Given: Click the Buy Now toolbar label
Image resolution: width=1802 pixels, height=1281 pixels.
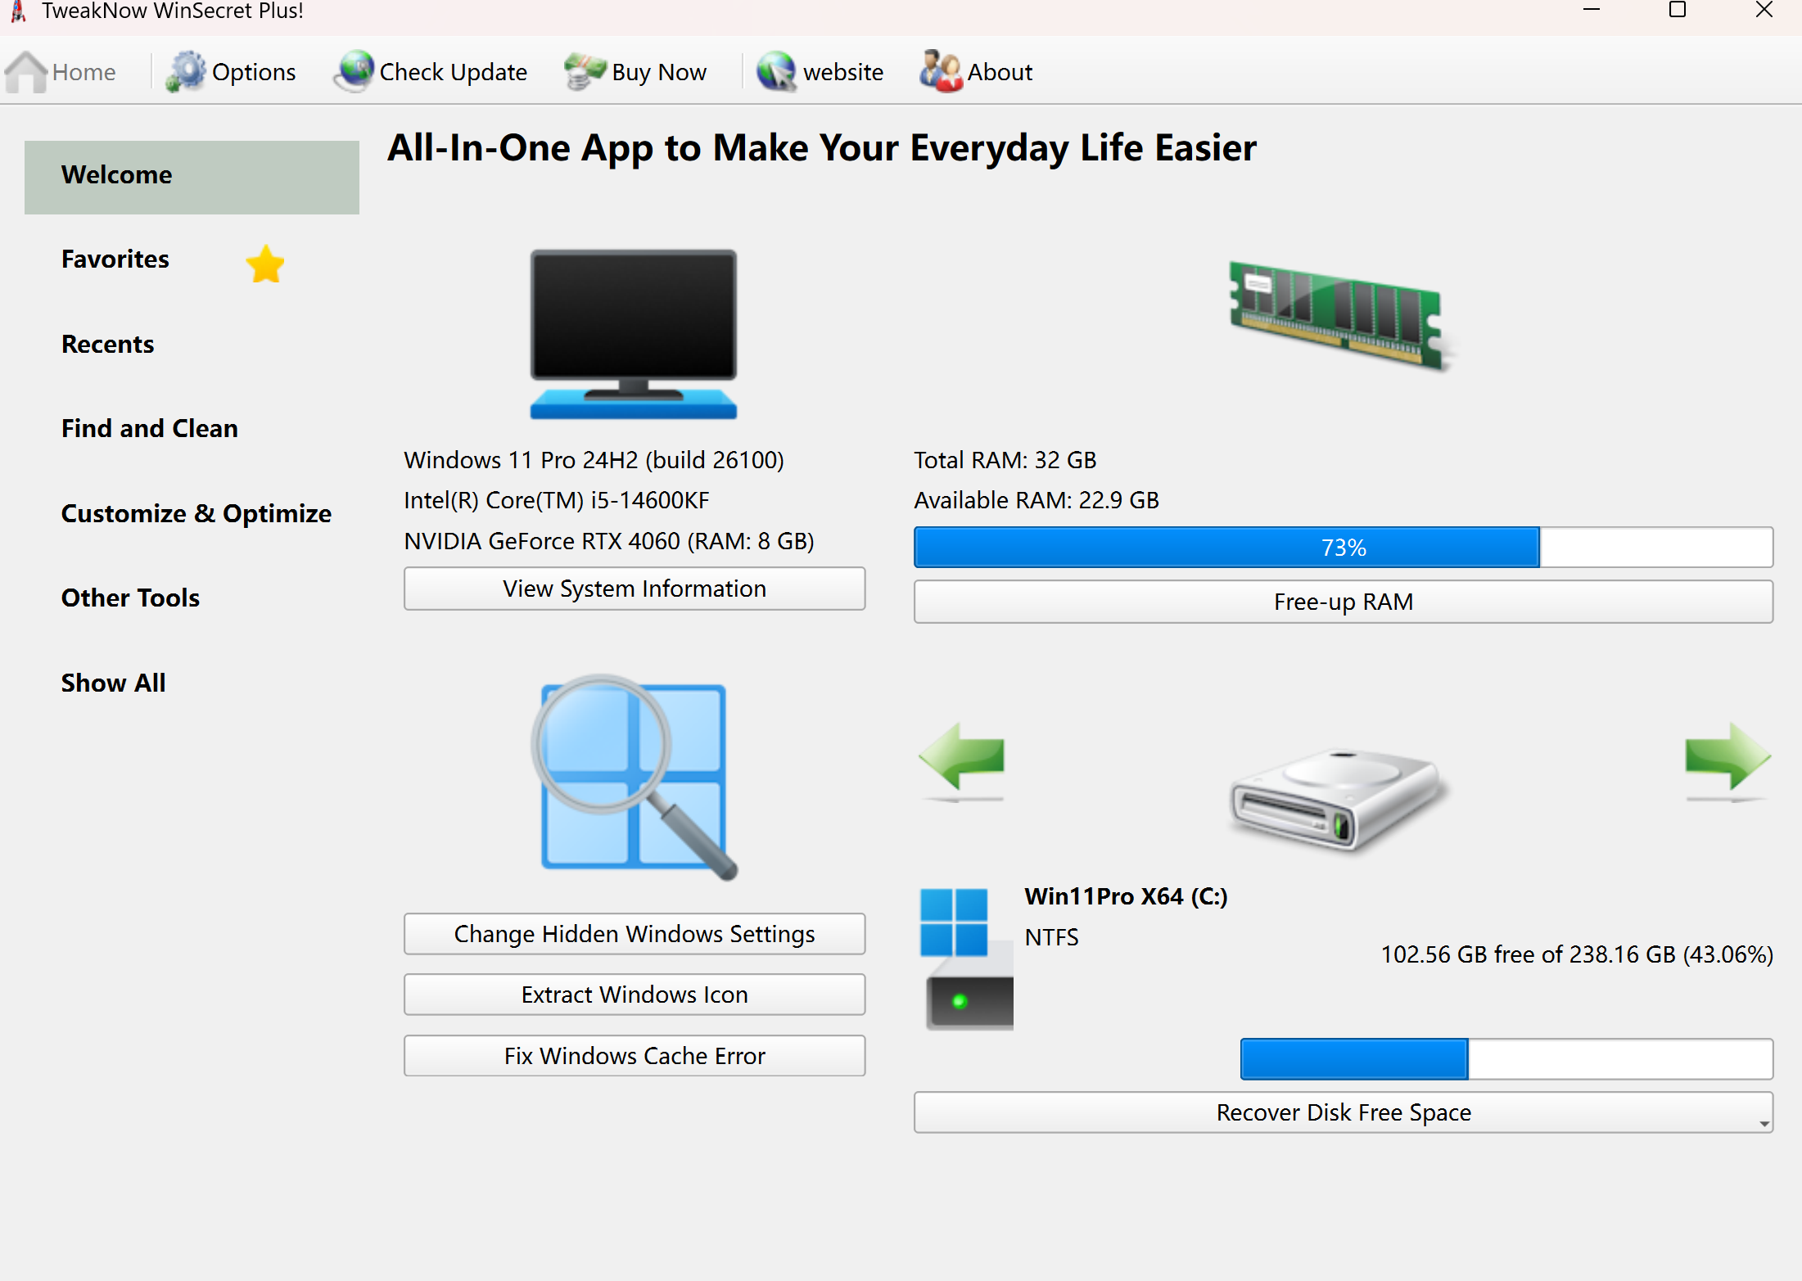Looking at the screenshot, I should click(659, 72).
